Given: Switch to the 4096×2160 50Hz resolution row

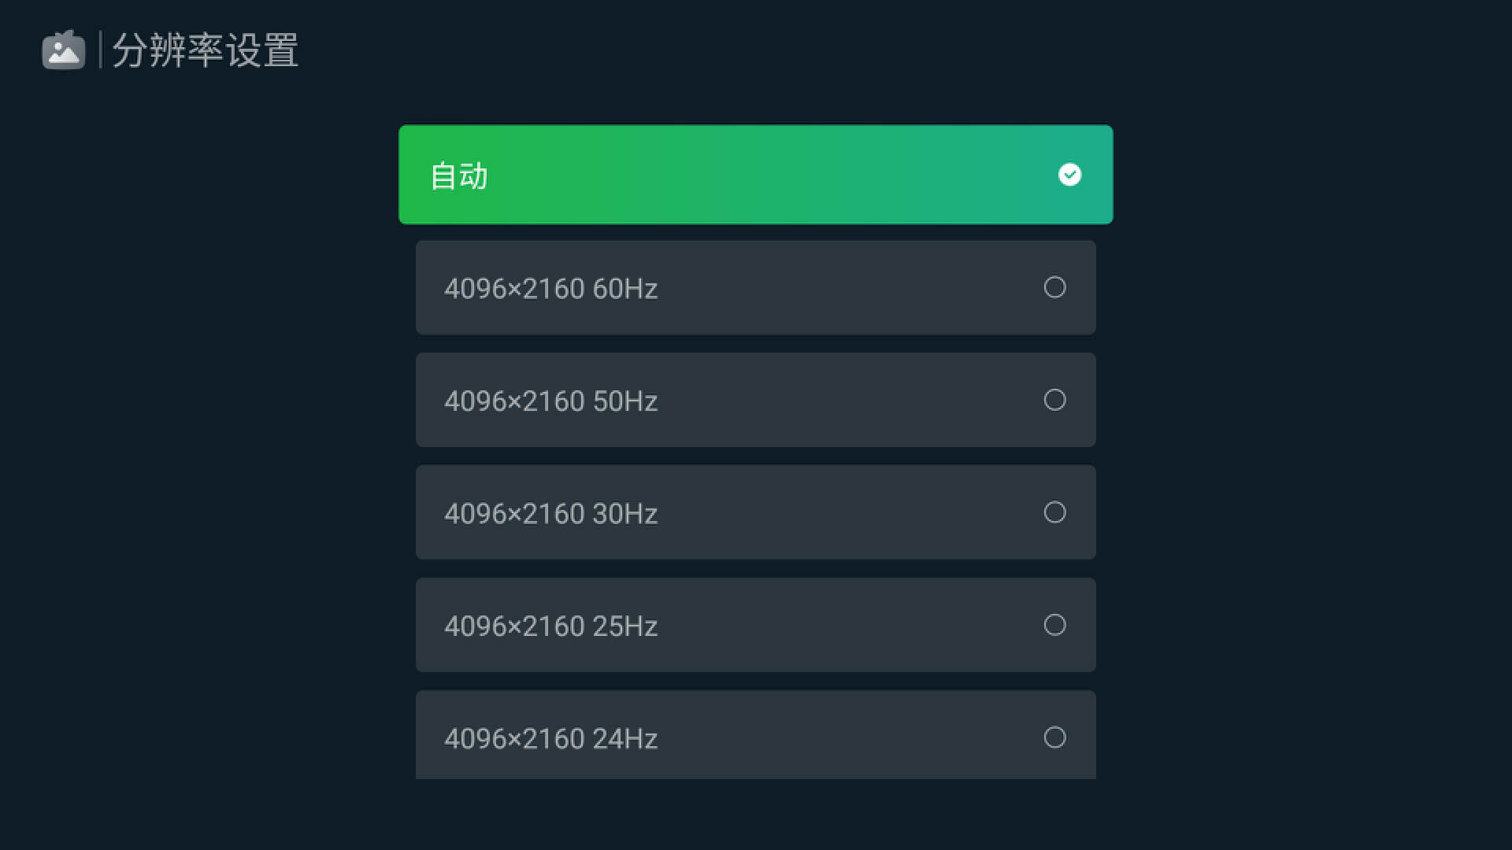Looking at the screenshot, I should 755,400.
